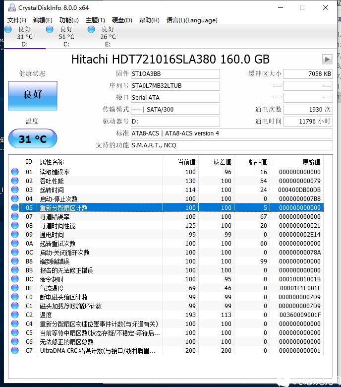Click the 当前值 column header

tap(180, 162)
